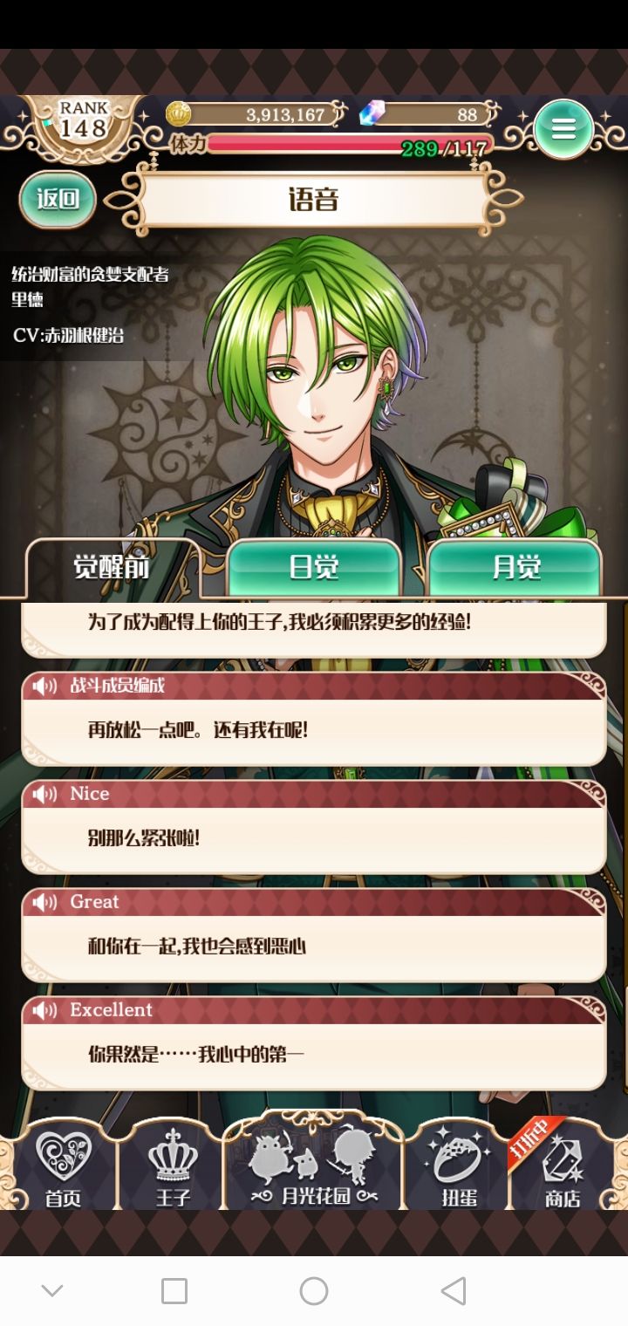Viewport: 628px width, 1326px height.
Task: Select the 觉醒前 tab
Action: click(112, 568)
